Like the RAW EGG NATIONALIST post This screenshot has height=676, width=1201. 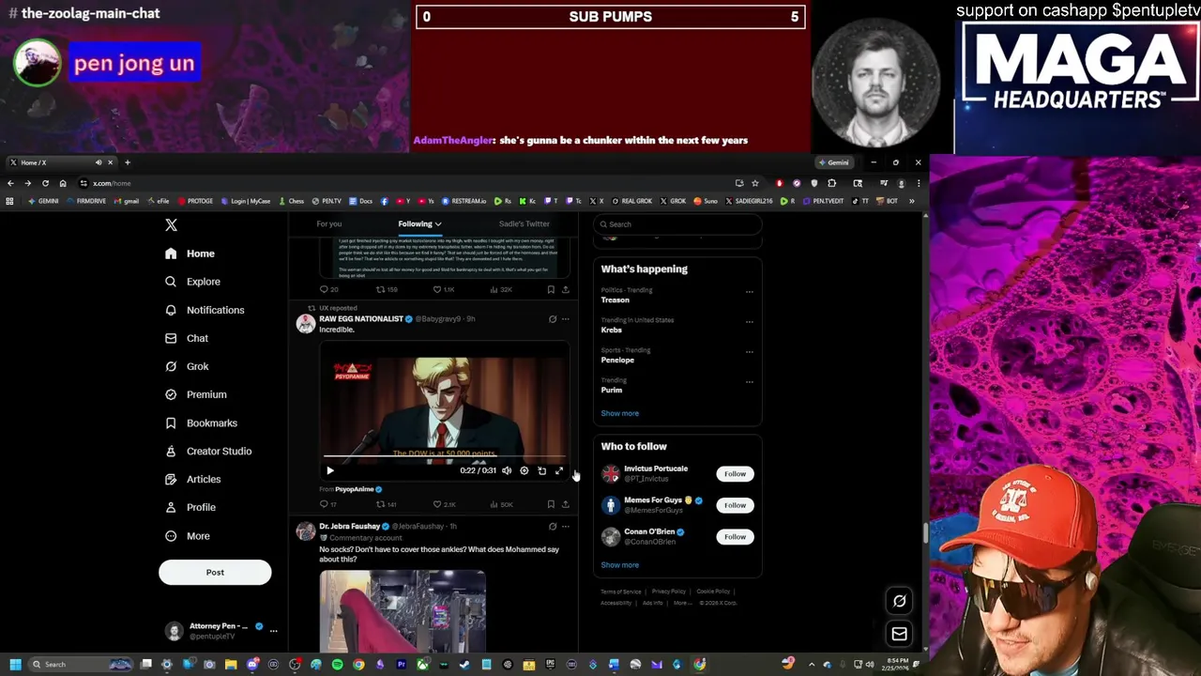[445, 505]
